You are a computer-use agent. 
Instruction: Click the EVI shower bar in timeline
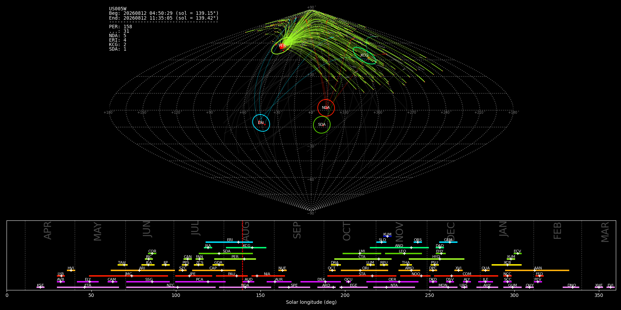click(611, 287)
